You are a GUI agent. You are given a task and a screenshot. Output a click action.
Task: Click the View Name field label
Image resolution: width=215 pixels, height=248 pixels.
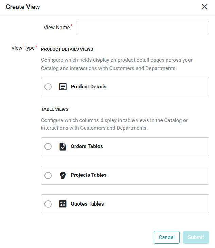click(57, 28)
